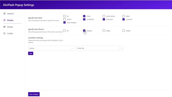Enable the All user device checkbox
Screen dimensions: 172x97
[x=64, y=31]
